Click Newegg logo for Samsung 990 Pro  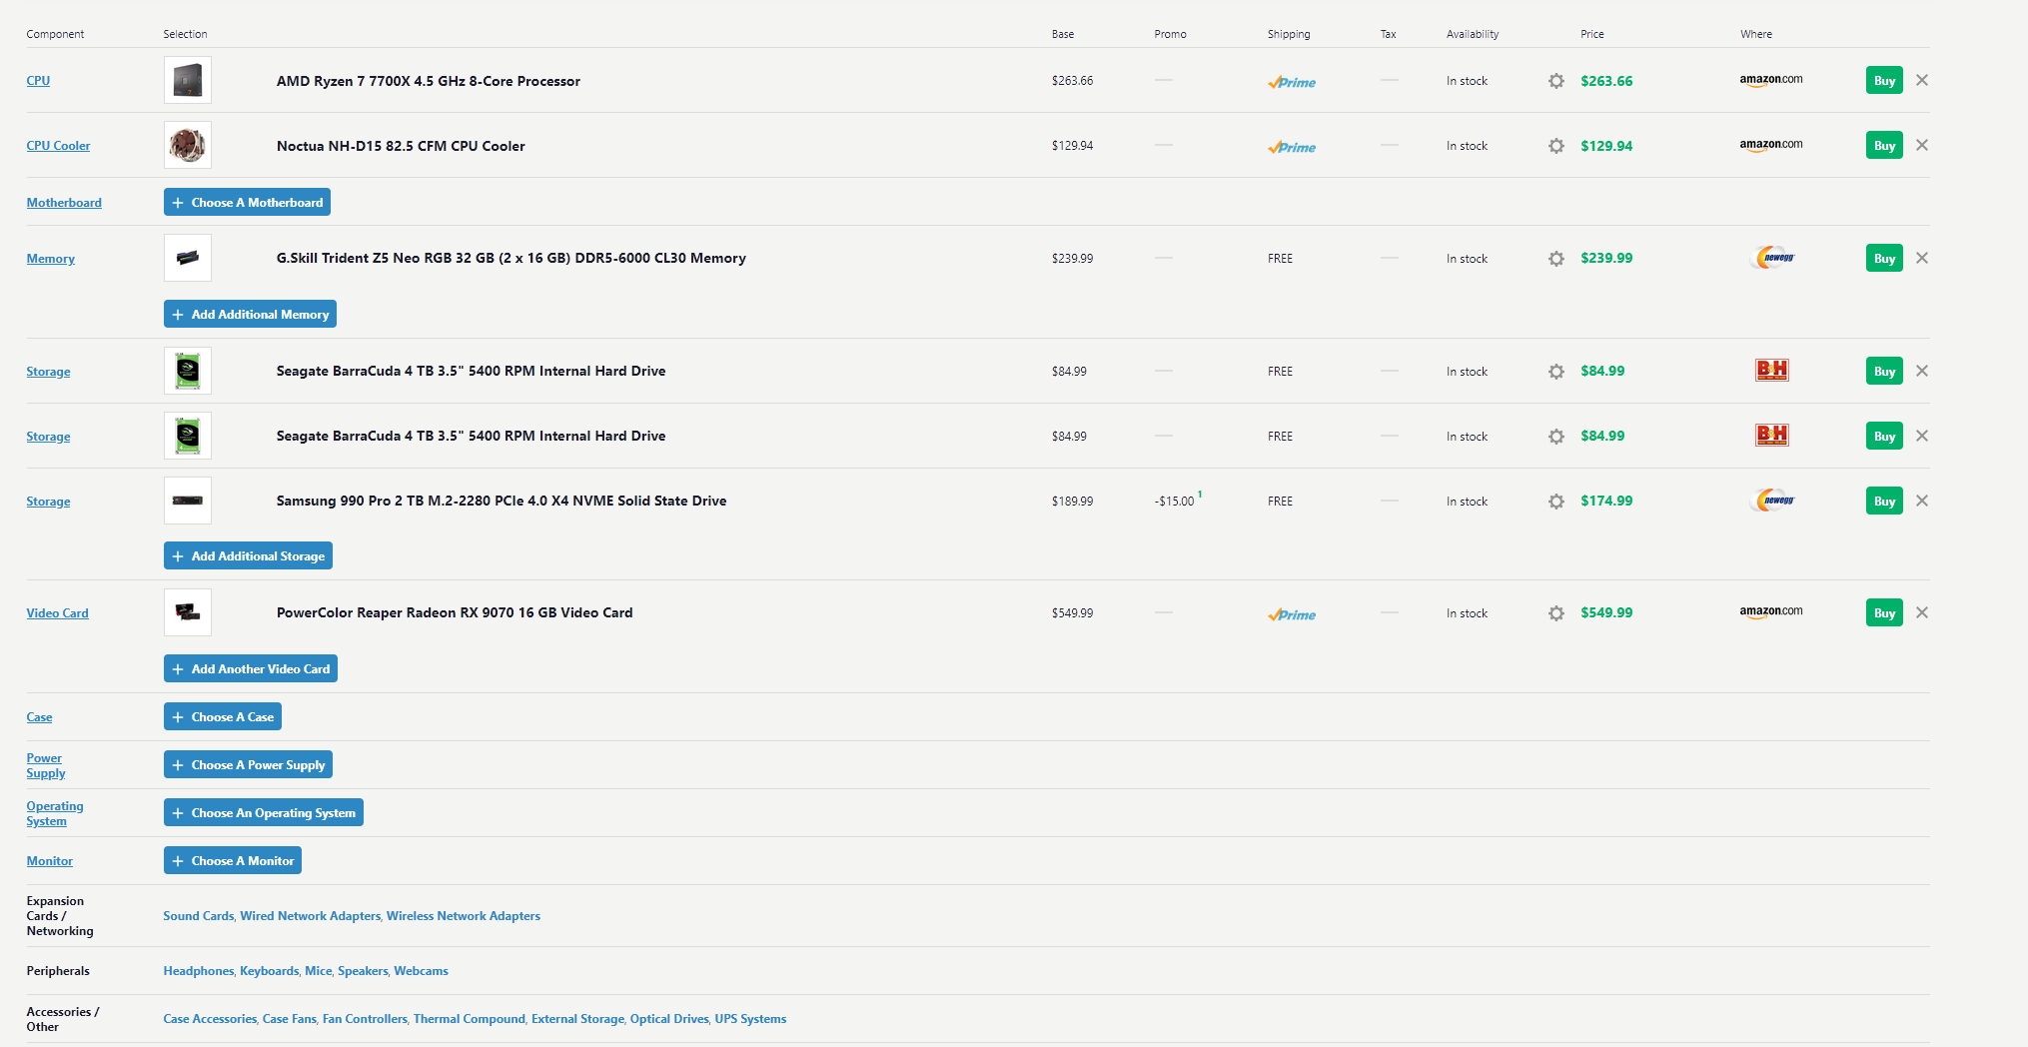[x=1773, y=501]
